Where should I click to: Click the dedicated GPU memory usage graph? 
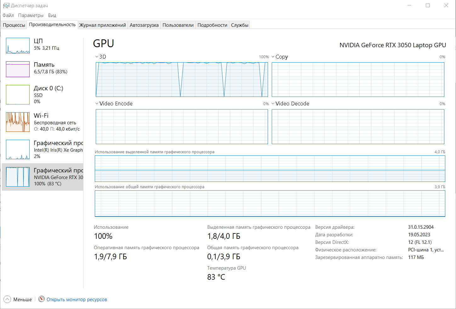click(270, 169)
